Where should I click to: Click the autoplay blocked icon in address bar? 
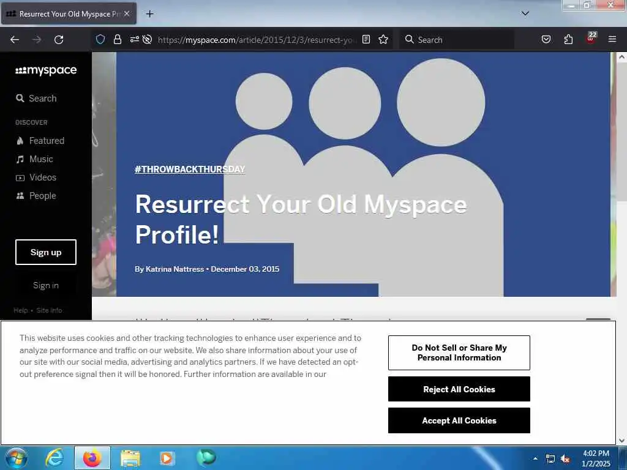tap(147, 39)
